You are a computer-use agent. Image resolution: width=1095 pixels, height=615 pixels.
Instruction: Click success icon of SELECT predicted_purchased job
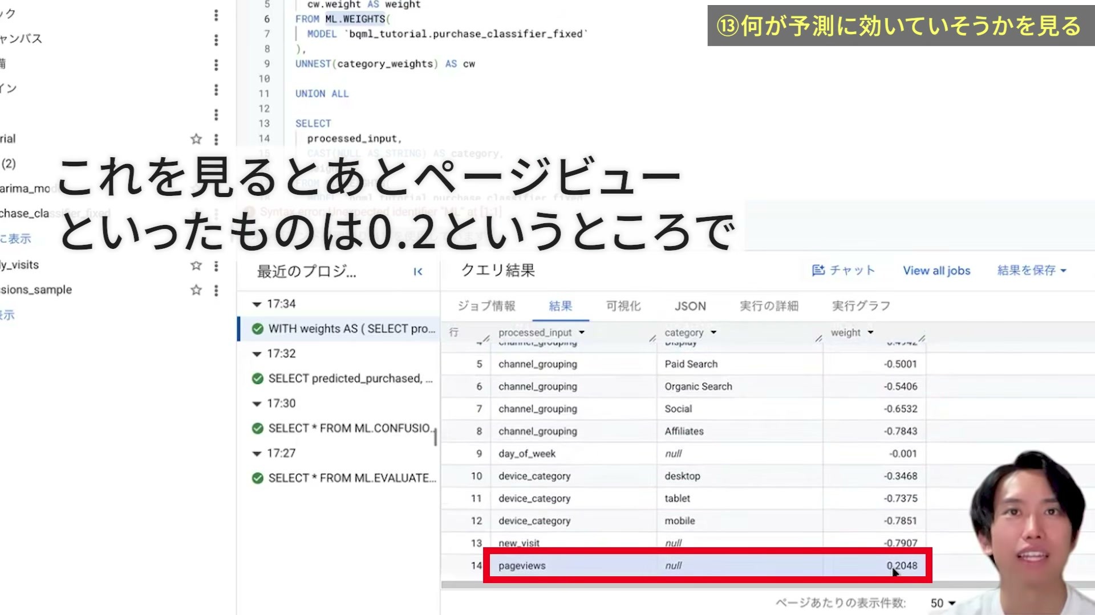point(258,379)
